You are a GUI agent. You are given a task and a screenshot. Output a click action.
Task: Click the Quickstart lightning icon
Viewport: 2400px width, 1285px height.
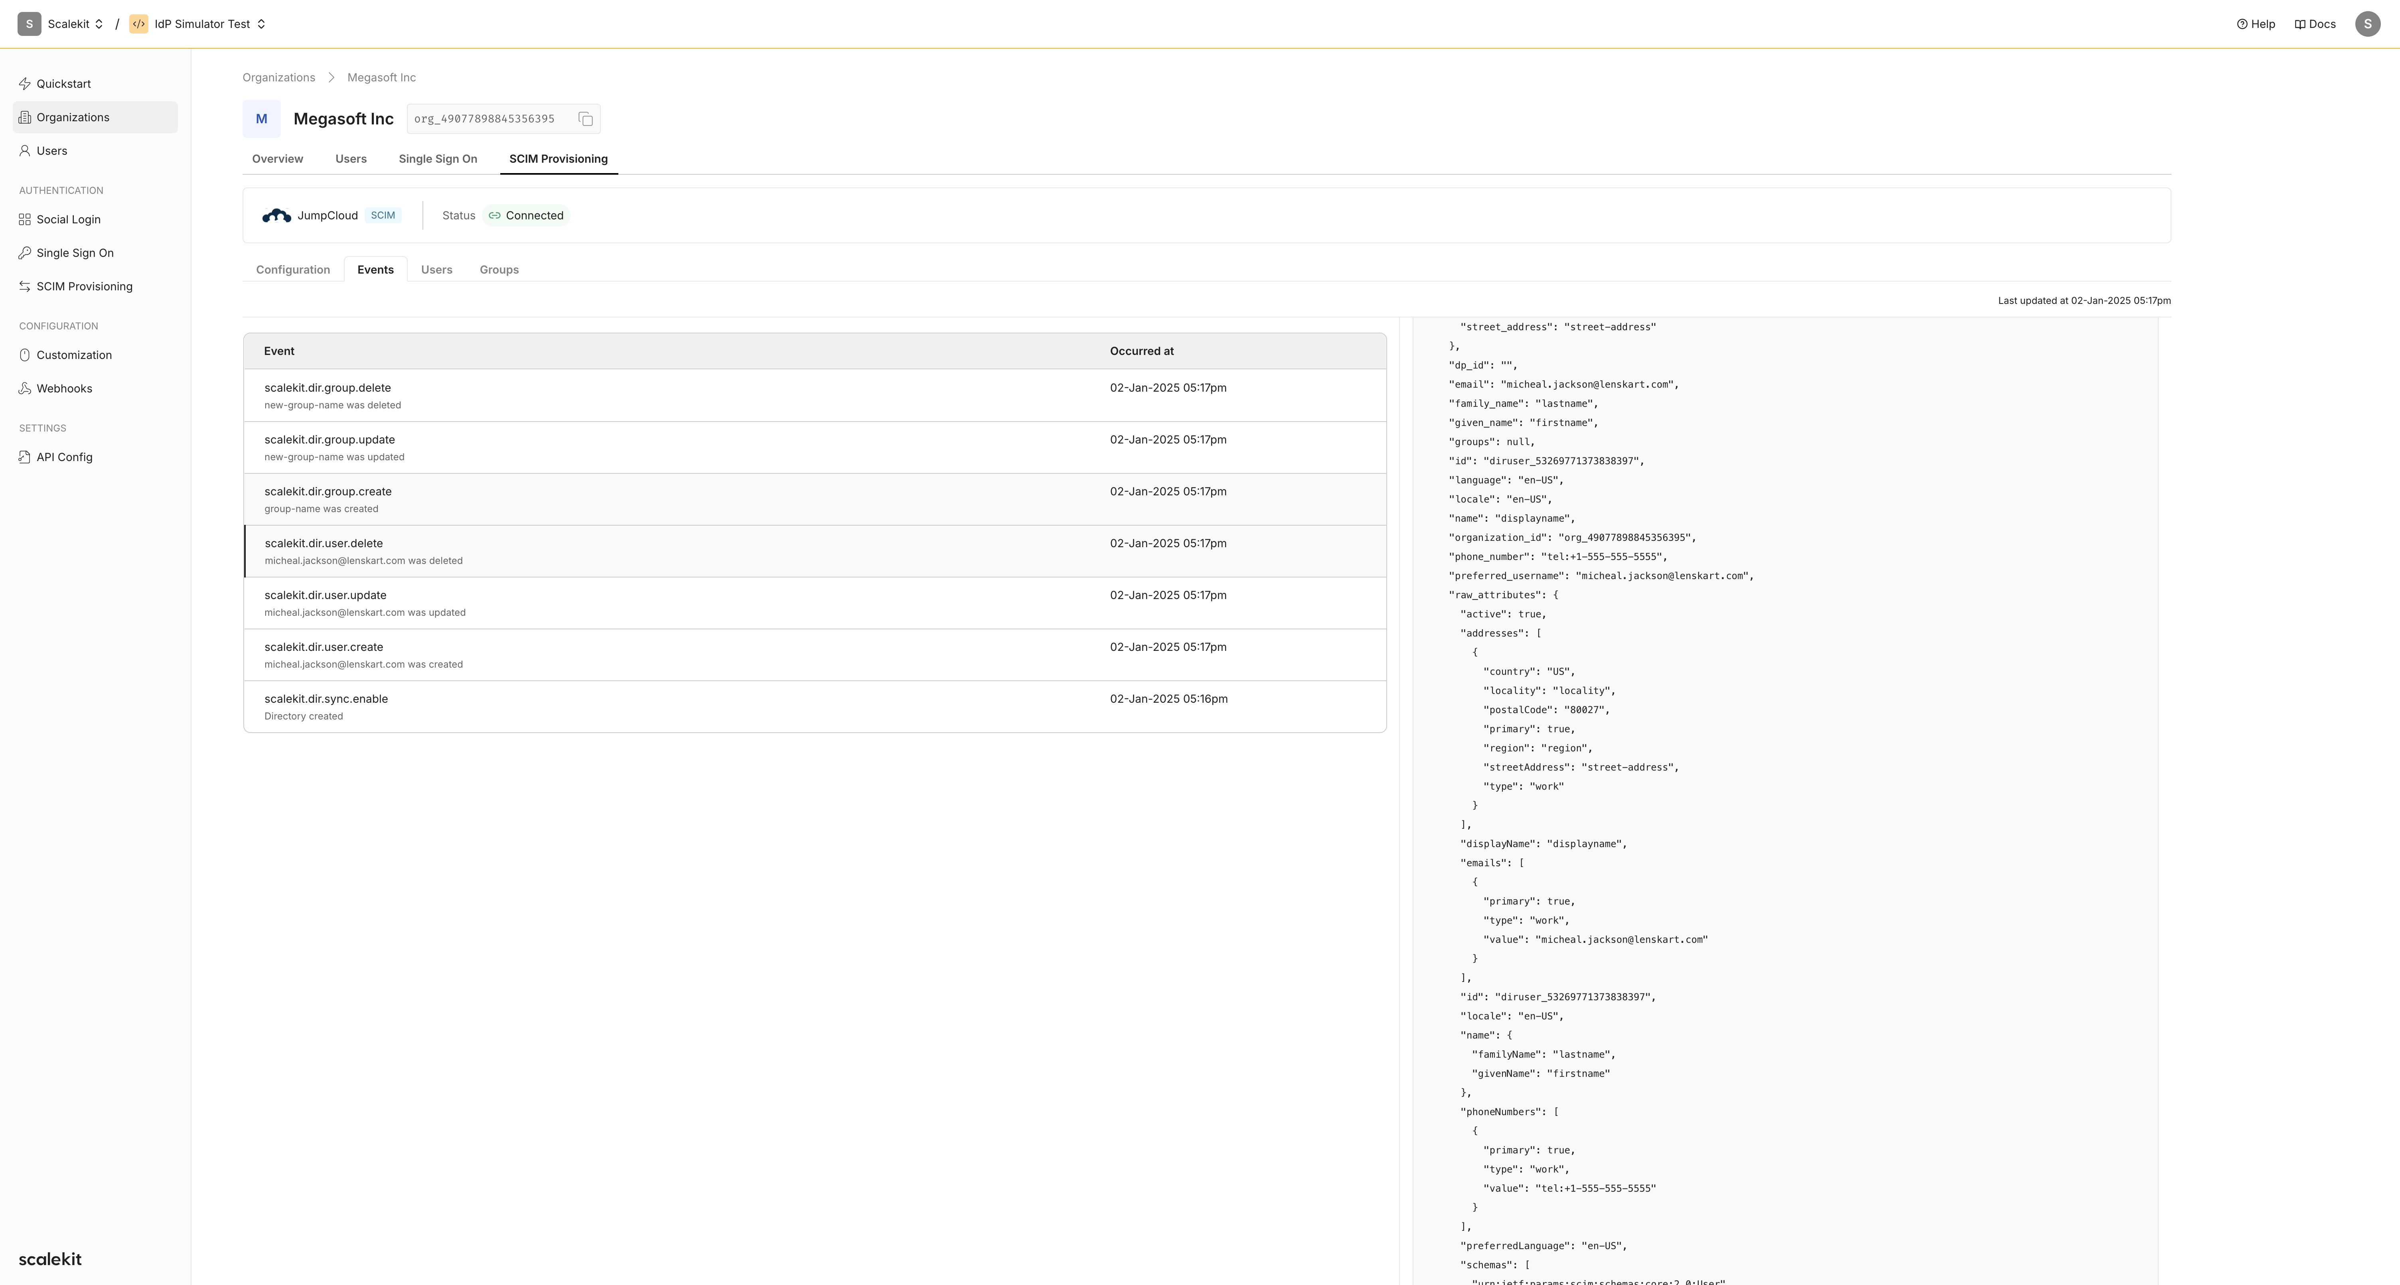click(25, 84)
